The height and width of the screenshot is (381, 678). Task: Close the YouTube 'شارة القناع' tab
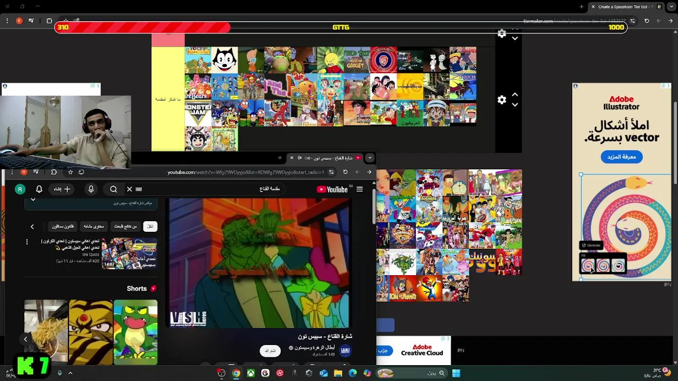coord(291,158)
